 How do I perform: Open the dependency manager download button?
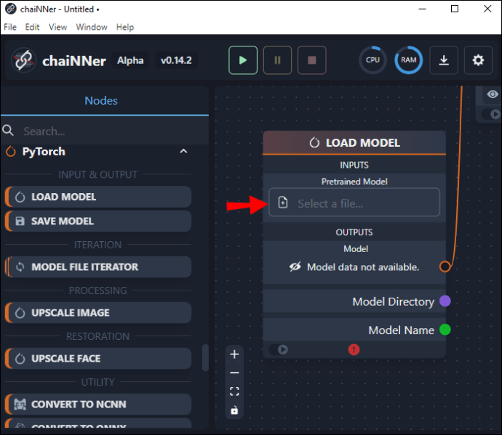pos(443,60)
